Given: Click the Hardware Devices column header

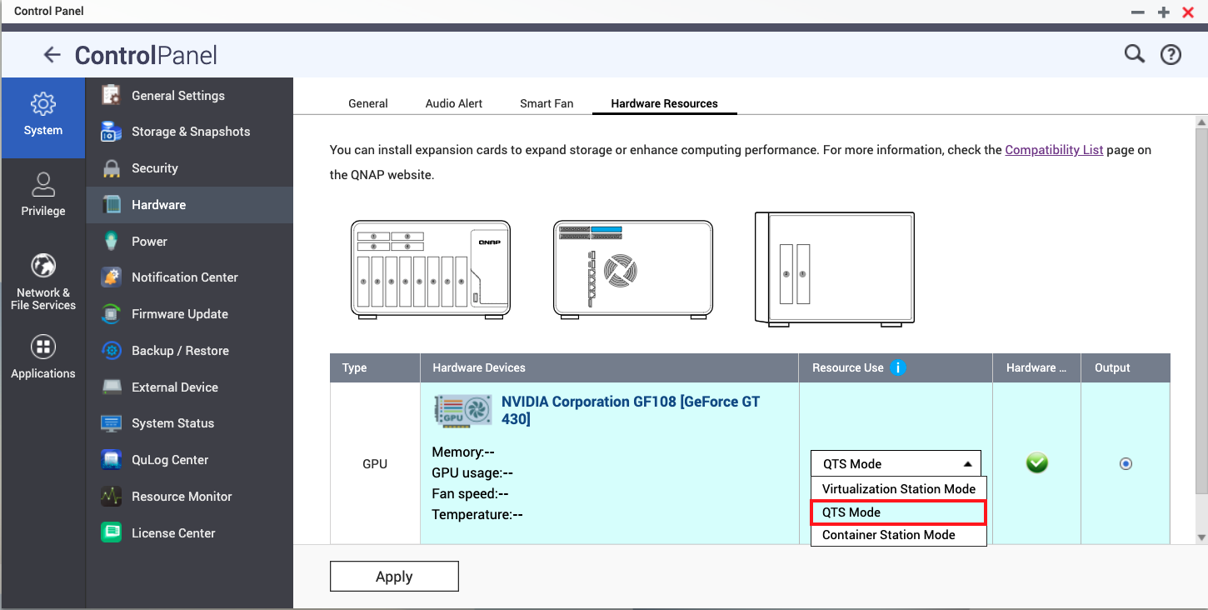Looking at the screenshot, I should pyautogui.click(x=610, y=367).
